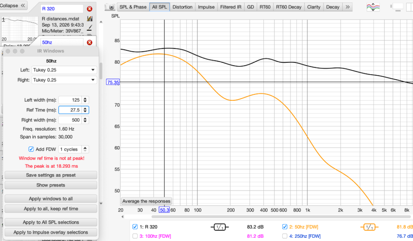The image size is (413, 241).
Task: Click Average the responses button
Action: point(146,201)
